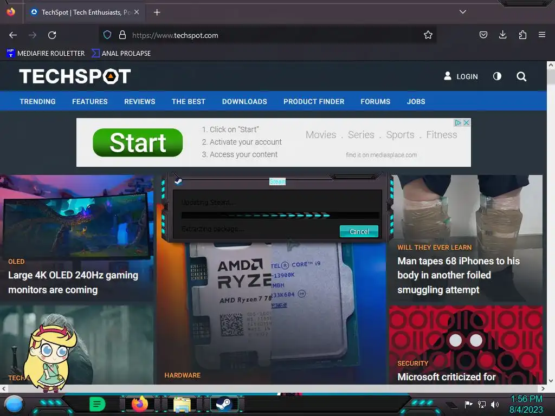Save page to Pocket
Viewport: 555px width, 416px height.
483,35
